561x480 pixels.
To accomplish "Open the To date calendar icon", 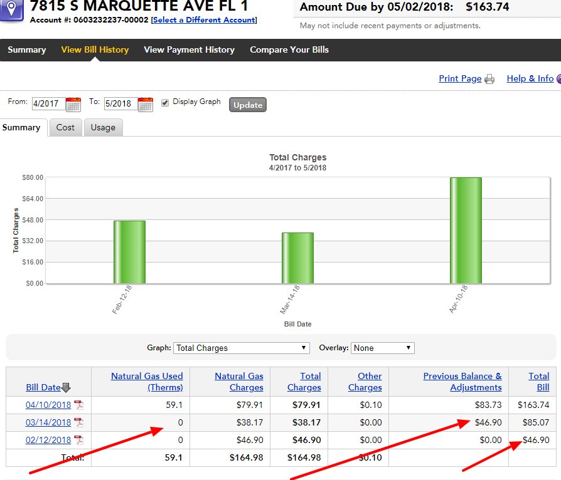I will (145, 105).
